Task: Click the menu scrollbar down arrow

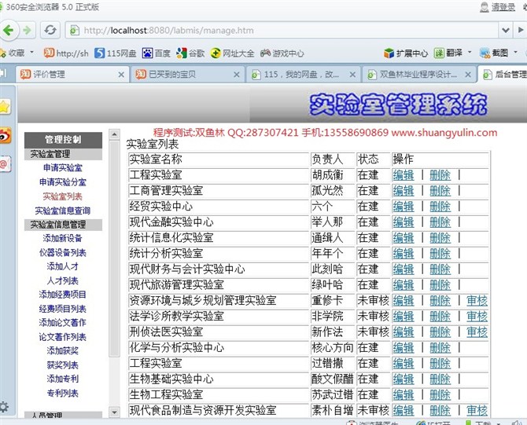Action: tap(114, 412)
